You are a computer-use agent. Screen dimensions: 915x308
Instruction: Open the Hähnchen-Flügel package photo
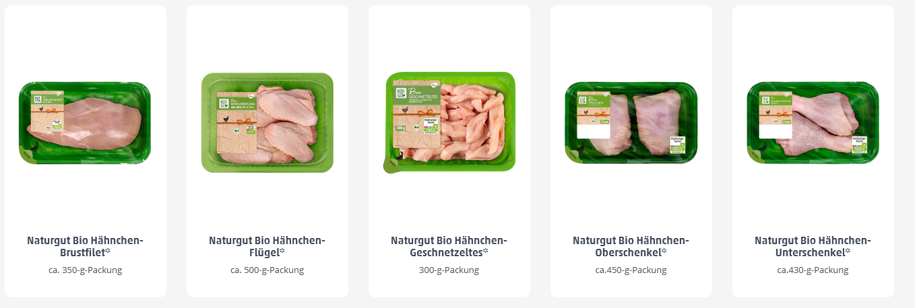pyautogui.click(x=267, y=122)
